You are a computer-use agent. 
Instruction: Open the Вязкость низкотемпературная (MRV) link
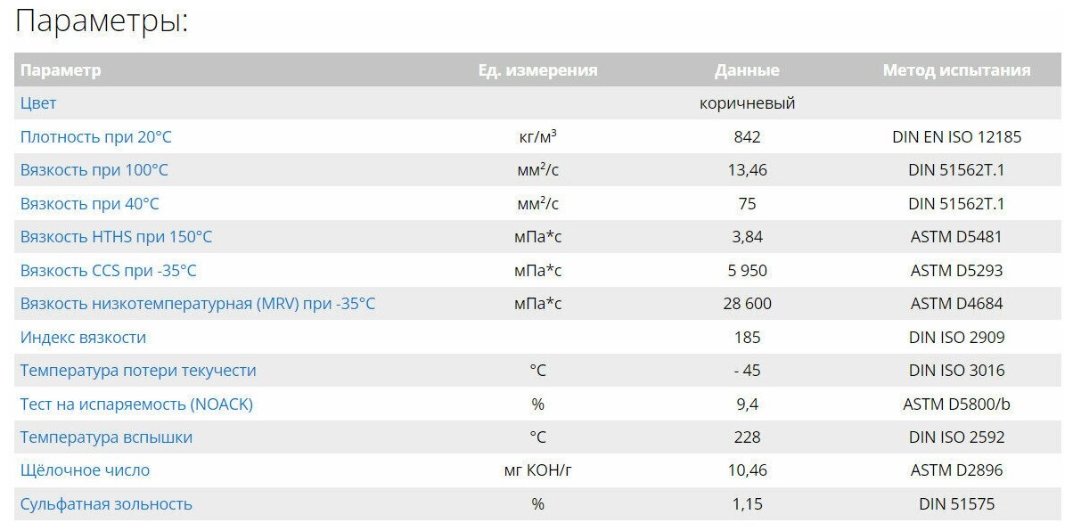click(197, 304)
